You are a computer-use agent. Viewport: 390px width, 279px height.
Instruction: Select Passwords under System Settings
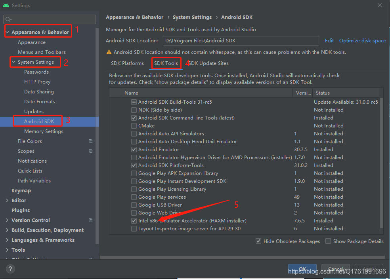36,72
